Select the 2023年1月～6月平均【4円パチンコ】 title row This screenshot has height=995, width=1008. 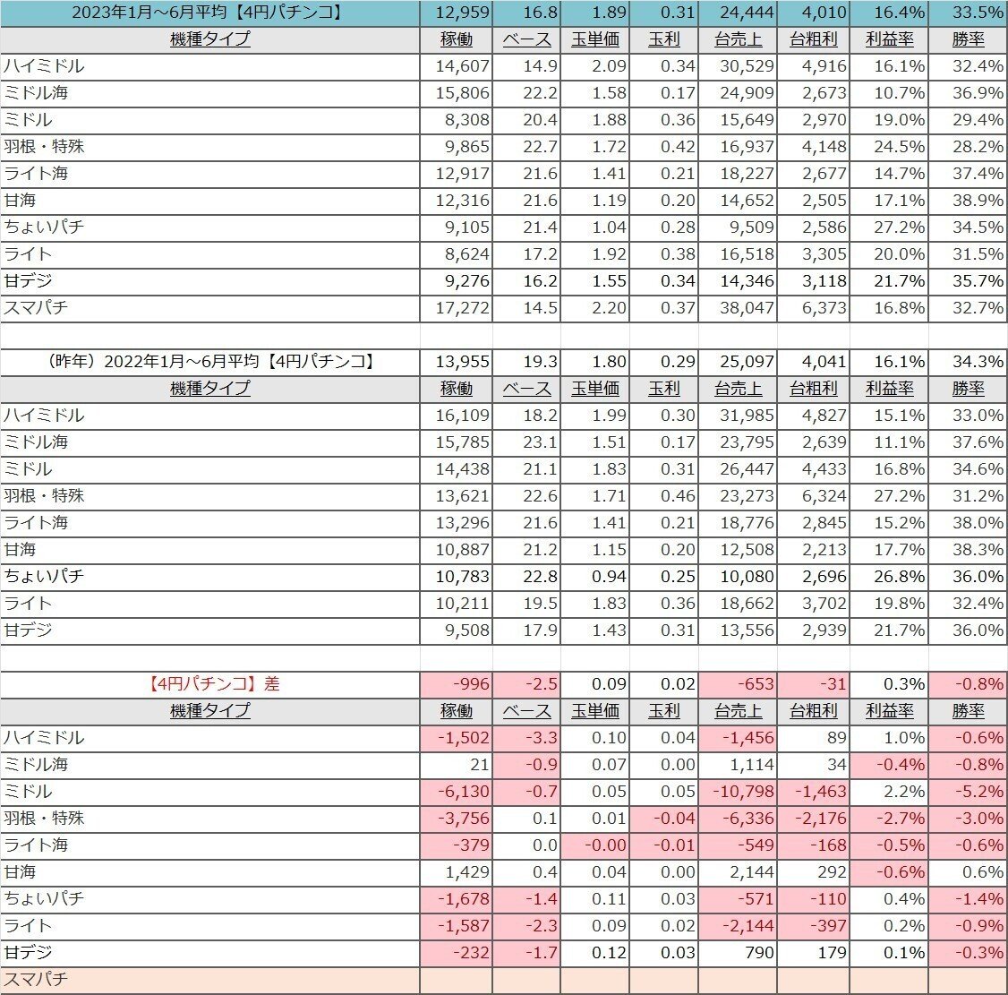tap(206, 13)
